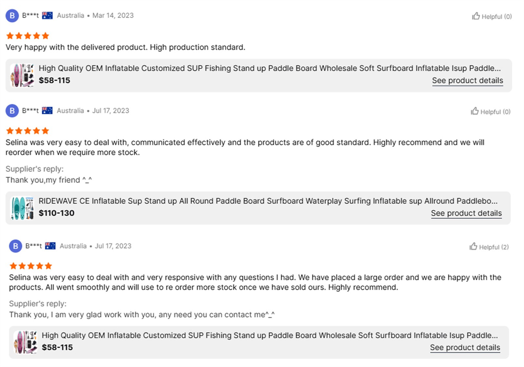See product details for the bottom $58-115 board

tap(465, 348)
